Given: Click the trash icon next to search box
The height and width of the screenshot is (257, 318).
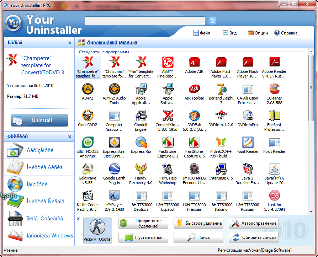Looking at the screenshot, I should pos(212,21).
